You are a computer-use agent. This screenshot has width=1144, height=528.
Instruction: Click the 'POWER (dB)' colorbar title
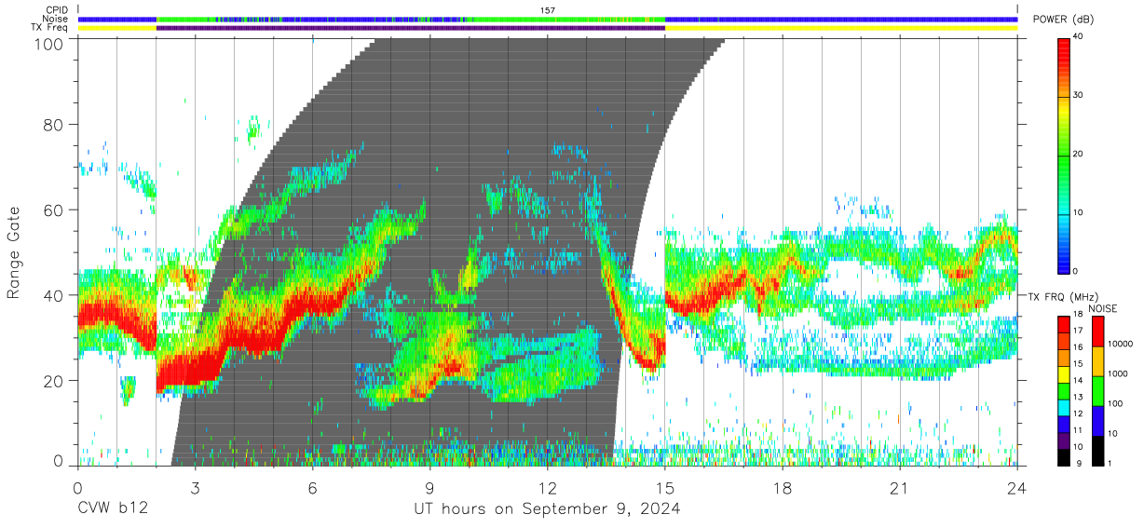pos(1065,20)
